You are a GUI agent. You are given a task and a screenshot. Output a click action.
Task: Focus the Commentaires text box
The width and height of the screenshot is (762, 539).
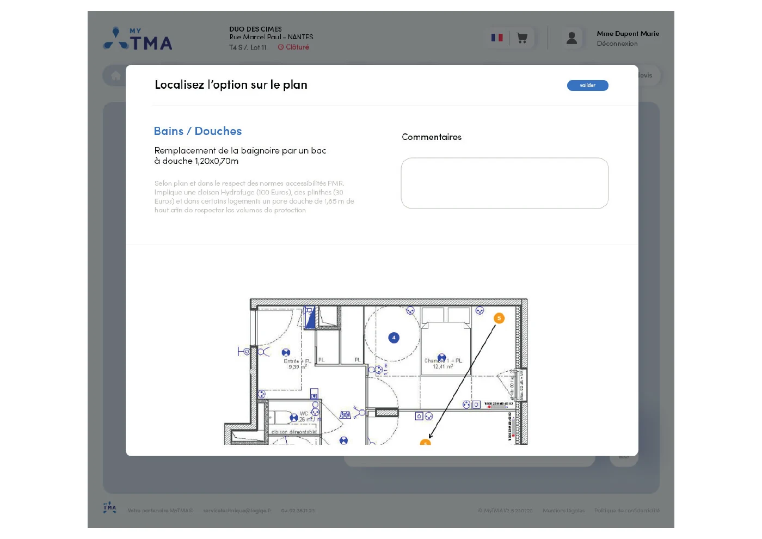pyautogui.click(x=505, y=183)
